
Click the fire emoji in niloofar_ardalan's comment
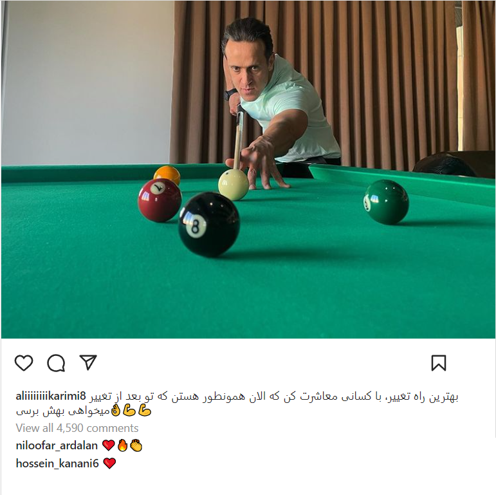[122, 445]
